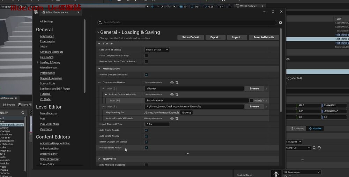Switch to the World Outliner tab
Viewport: 349px width, 177px height.
point(248,6)
